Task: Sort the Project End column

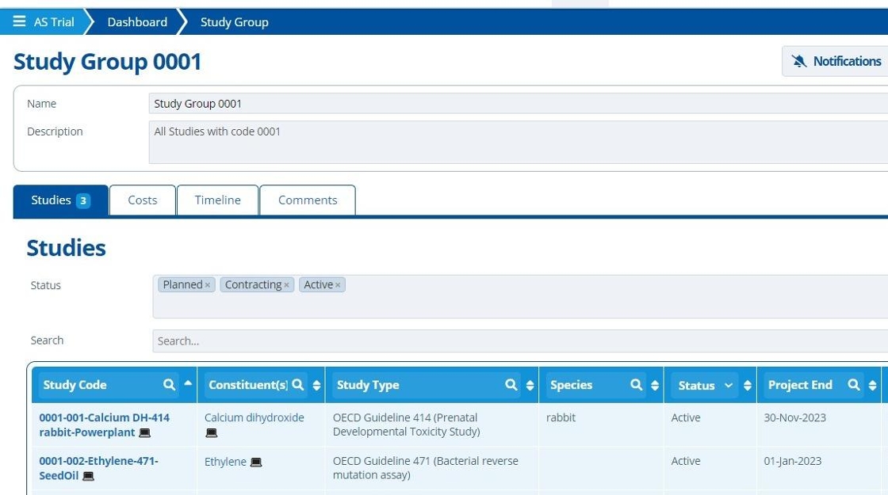Action: [x=872, y=385]
